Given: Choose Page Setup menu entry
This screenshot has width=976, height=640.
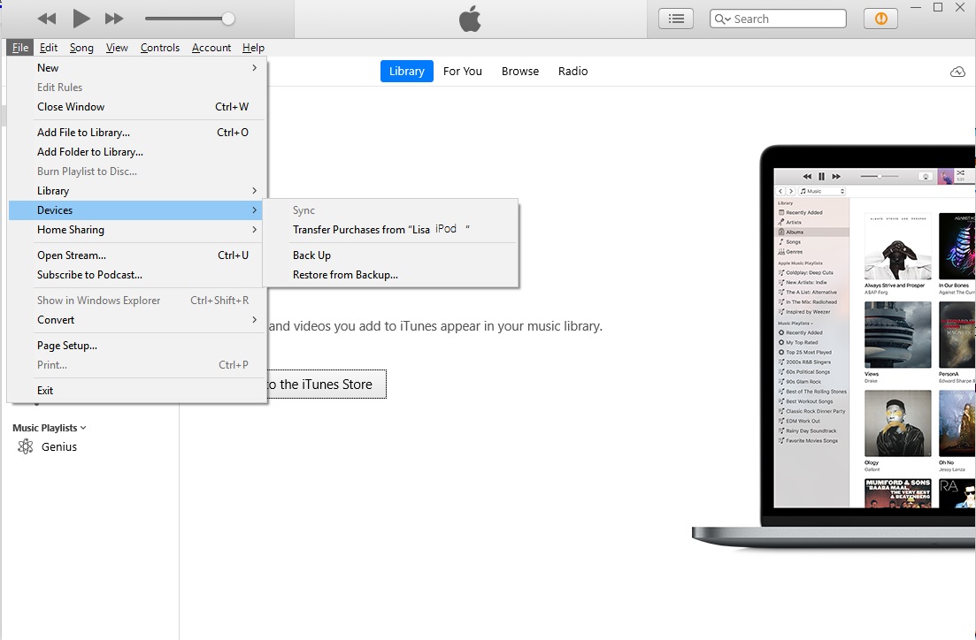Looking at the screenshot, I should pyautogui.click(x=137, y=345).
